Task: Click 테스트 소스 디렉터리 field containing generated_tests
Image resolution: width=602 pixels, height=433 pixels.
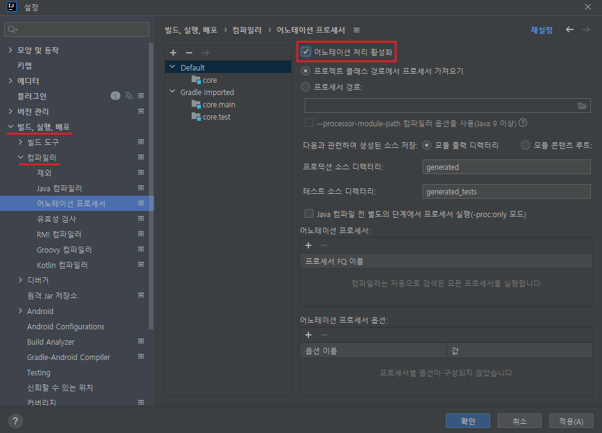Action: click(506, 191)
